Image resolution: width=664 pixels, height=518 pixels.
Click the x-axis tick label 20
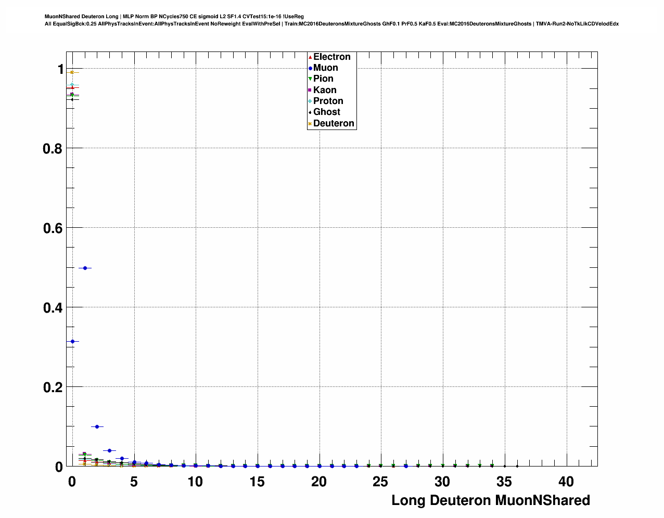click(x=319, y=482)
